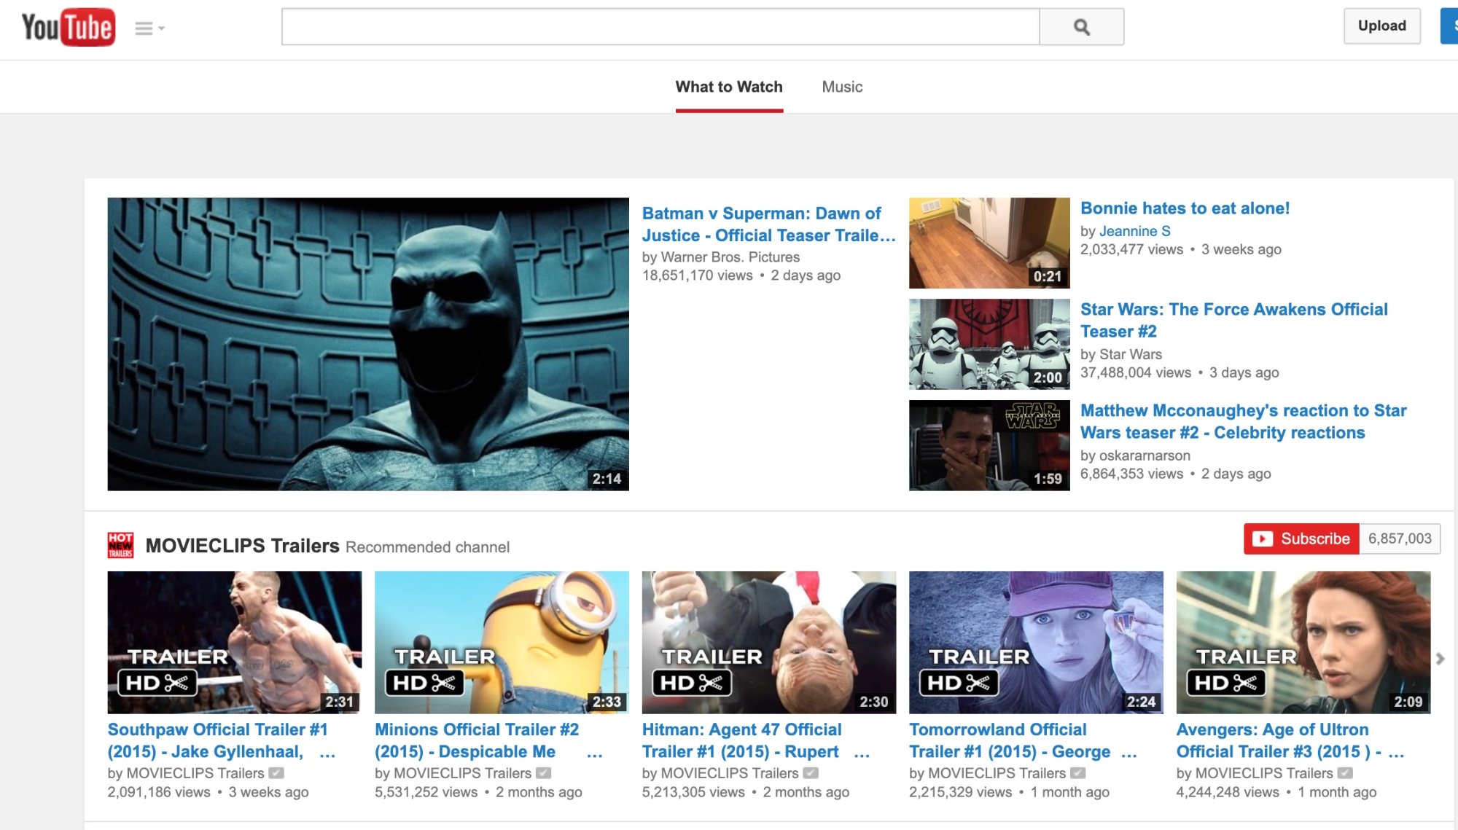Viewport: 1458px width, 830px height.
Task: Open the guide hamburger menu
Action: [x=149, y=28]
